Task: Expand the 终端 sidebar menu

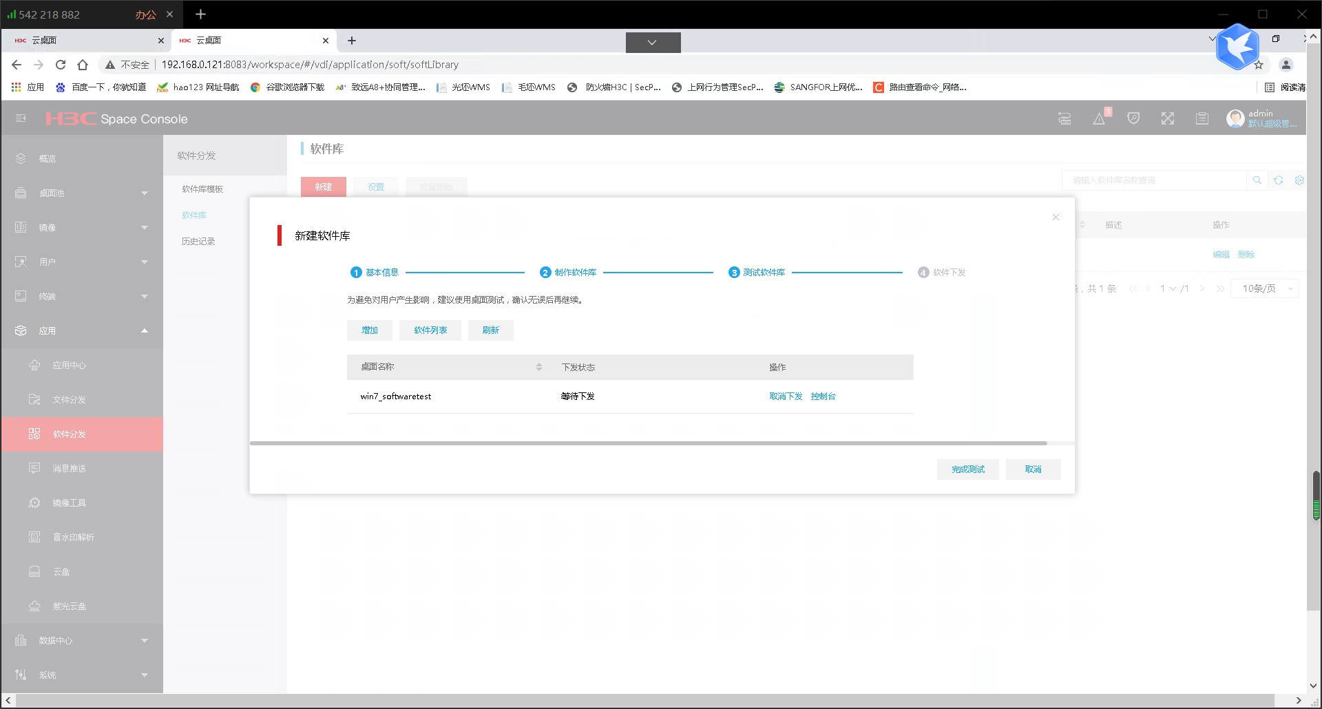Action: click(82, 296)
